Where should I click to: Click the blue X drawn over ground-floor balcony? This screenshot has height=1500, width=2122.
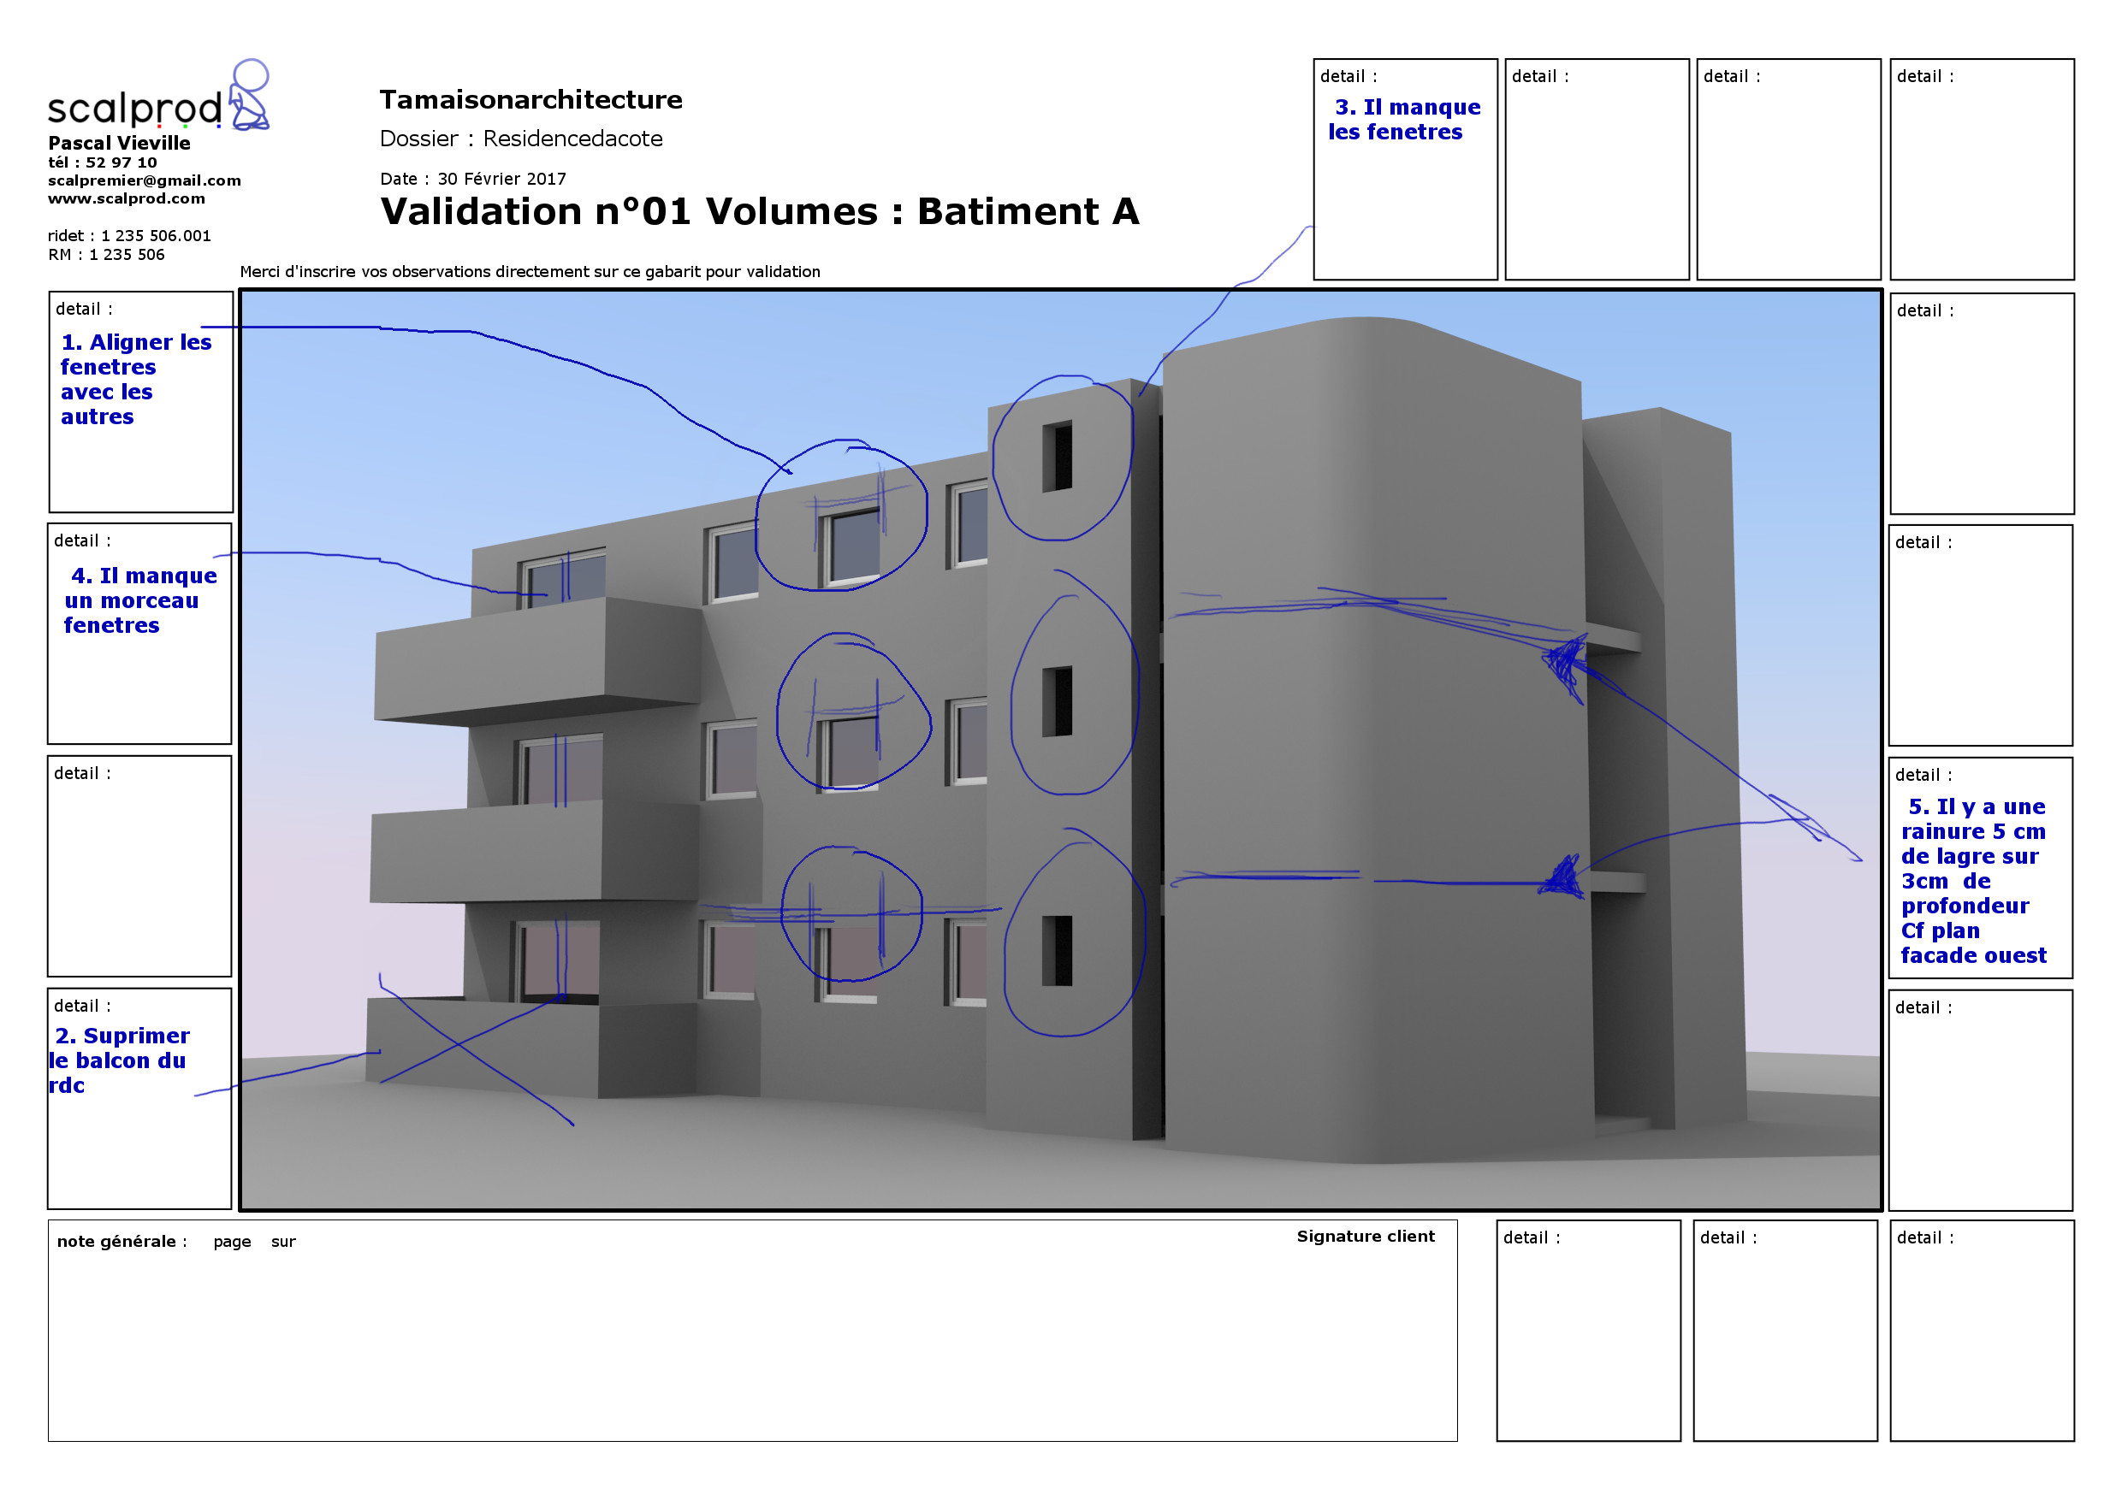pos(459,1043)
